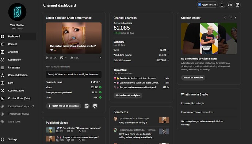Open Can You Curve a Bullet top content

(140, 83)
